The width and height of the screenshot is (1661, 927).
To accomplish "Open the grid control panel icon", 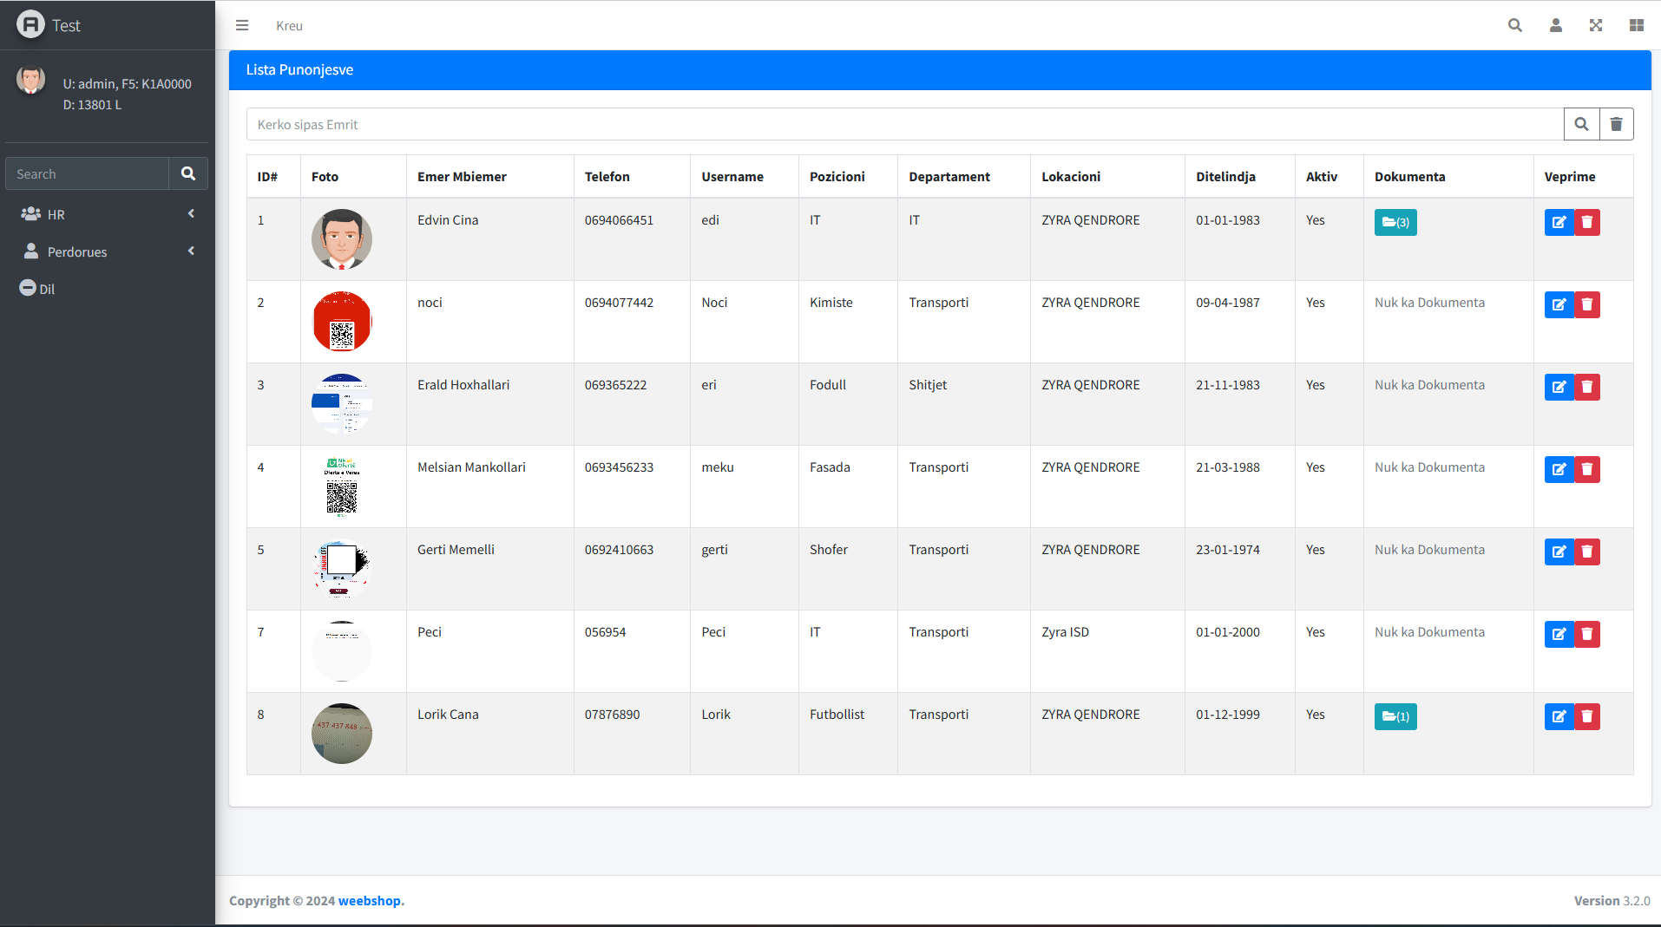I will (x=1636, y=25).
